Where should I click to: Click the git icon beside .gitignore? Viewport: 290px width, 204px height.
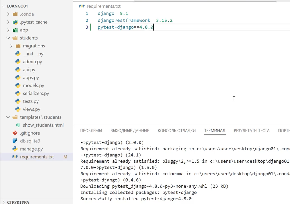[15, 133]
